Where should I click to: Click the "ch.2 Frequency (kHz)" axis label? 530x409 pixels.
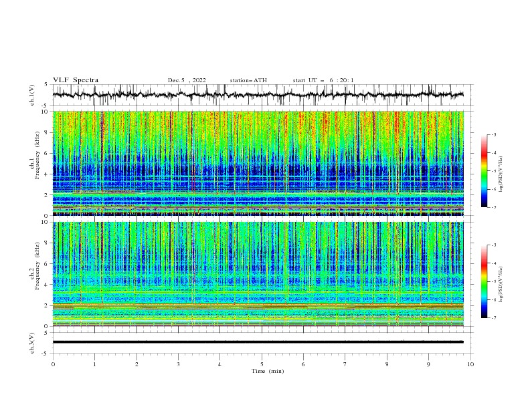click(x=35, y=266)
